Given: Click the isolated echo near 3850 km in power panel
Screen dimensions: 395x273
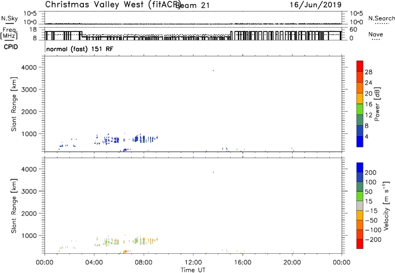Looking at the screenshot, I should click(213, 70).
